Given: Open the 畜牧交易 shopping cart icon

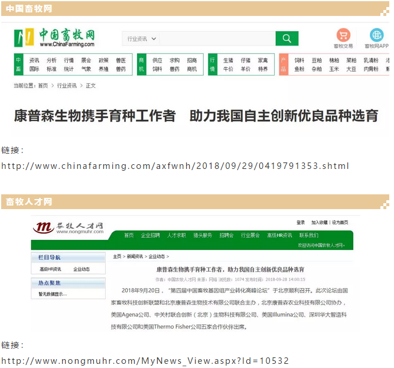Looking at the screenshot, I should click(x=343, y=35).
